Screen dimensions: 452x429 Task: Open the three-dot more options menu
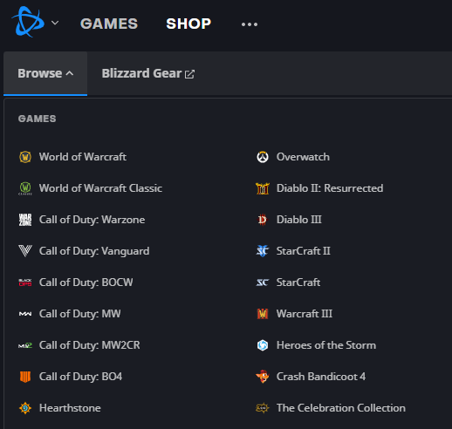click(x=250, y=24)
